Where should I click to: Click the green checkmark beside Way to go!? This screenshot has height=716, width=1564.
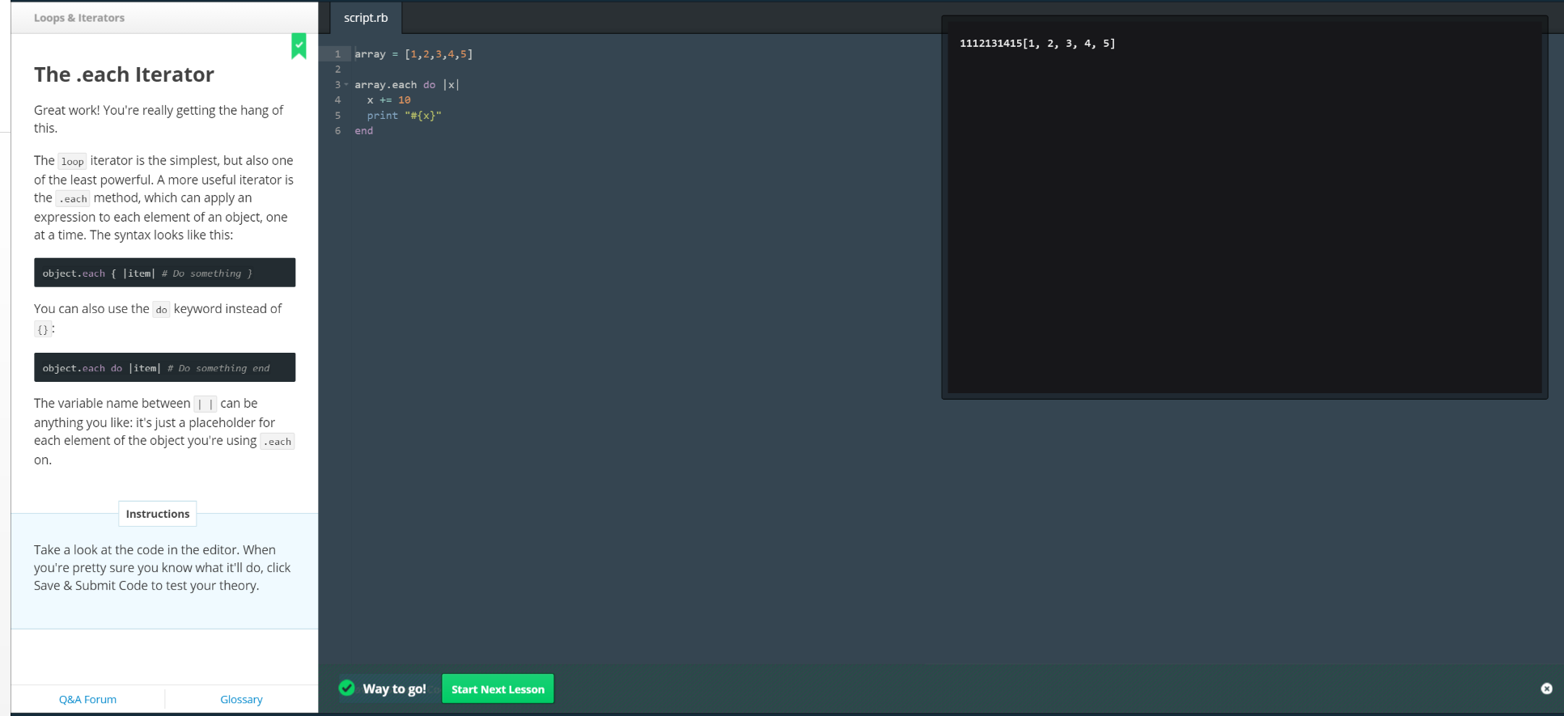[347, 688]
